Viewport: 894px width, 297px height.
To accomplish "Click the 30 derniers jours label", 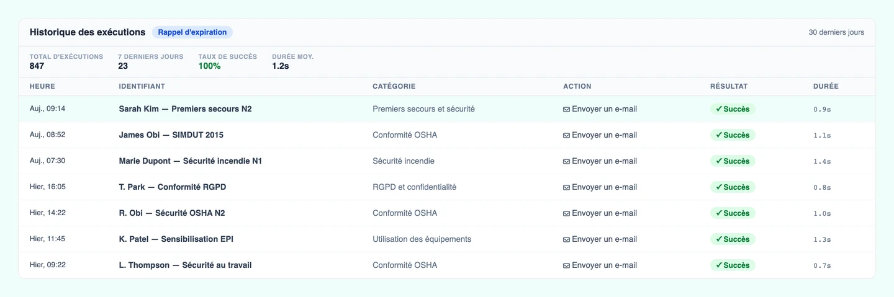I will click(836, 32).
